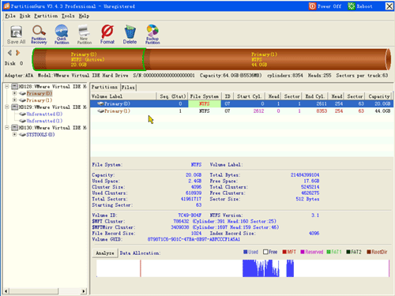Click the right arrow of horizontal scrollbar
The width and height of the screenshot is (395, 296).
84,291
